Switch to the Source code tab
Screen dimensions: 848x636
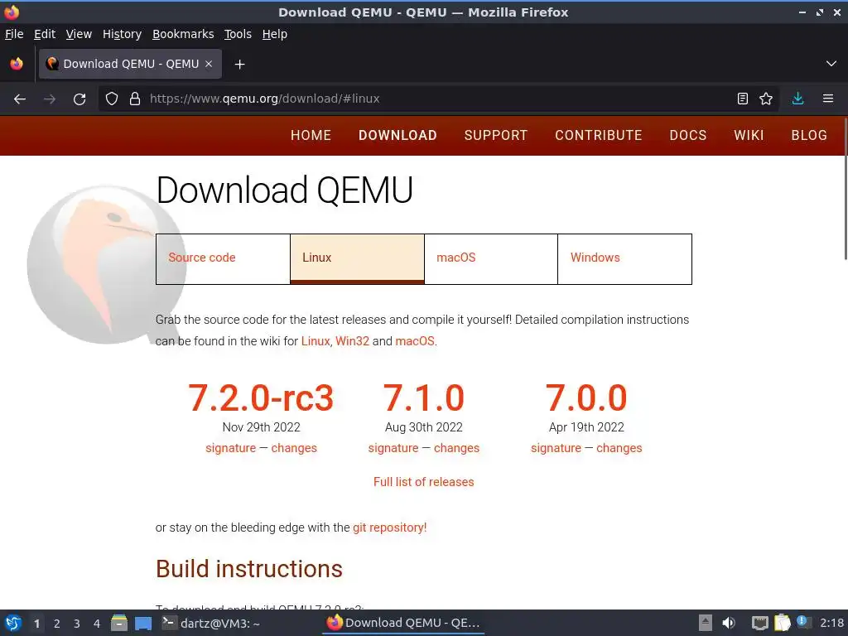pos(223,259)
